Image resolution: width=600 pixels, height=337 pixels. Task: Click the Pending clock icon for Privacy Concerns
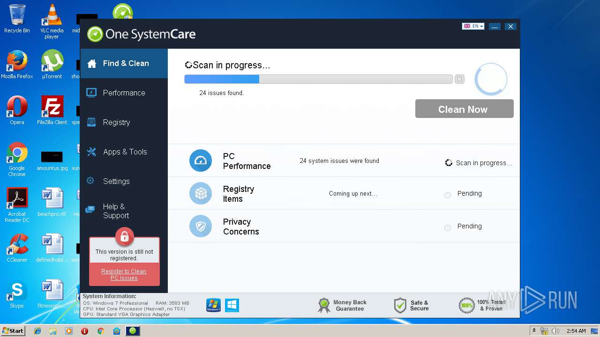pos(448,227)
